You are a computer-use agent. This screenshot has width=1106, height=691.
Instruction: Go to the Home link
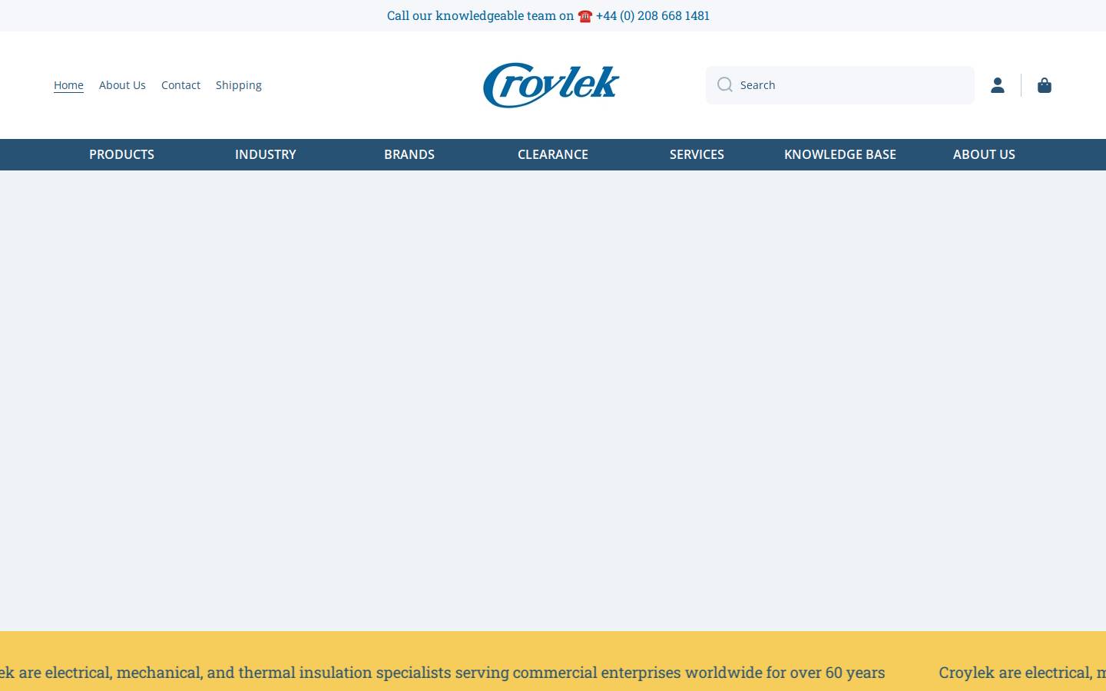[68, 85]
